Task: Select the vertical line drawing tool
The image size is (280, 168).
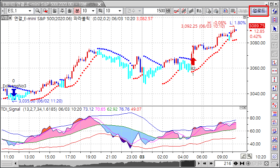Action: 274,80
